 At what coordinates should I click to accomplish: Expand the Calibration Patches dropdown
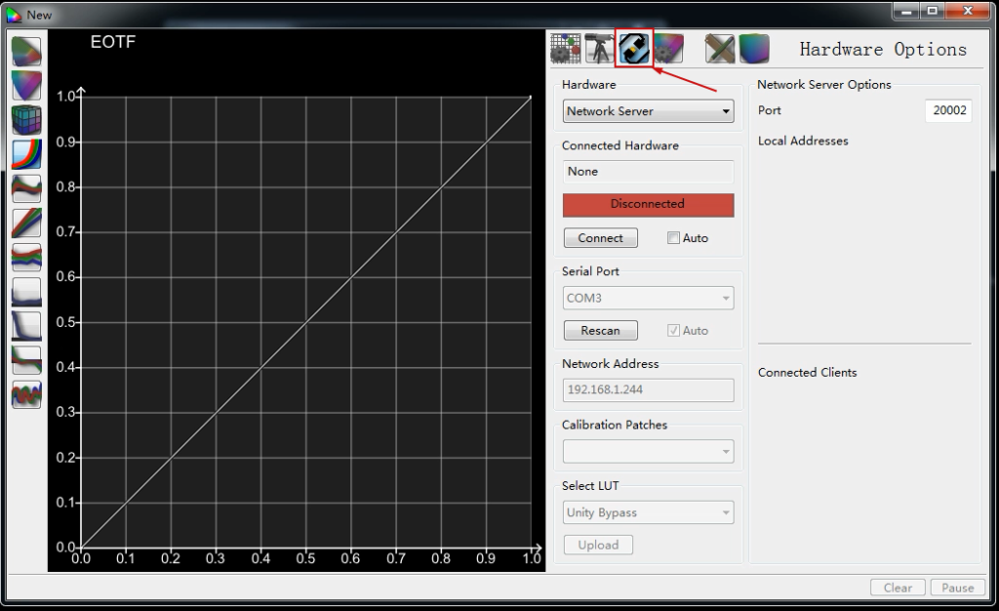(x=648, y=452)
